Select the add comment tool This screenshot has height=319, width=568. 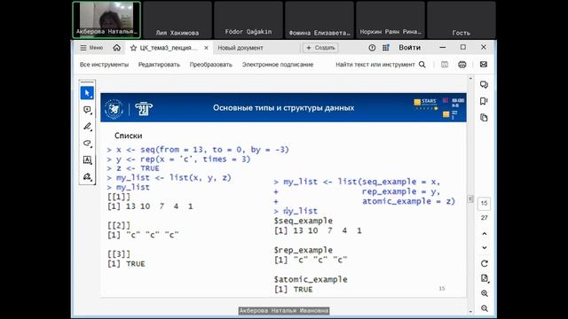click(87, 110)
